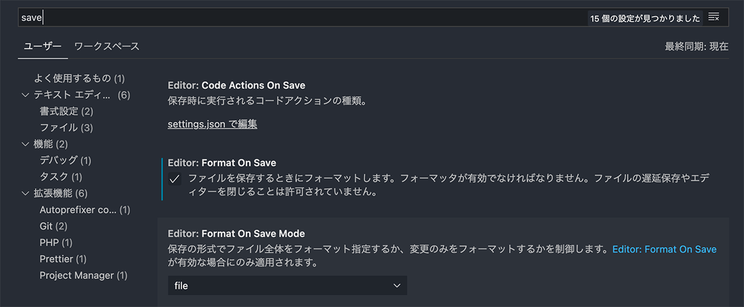Open the ファイル settings category
This screenshot has height=307, width=744.
(x=66, y=128)
